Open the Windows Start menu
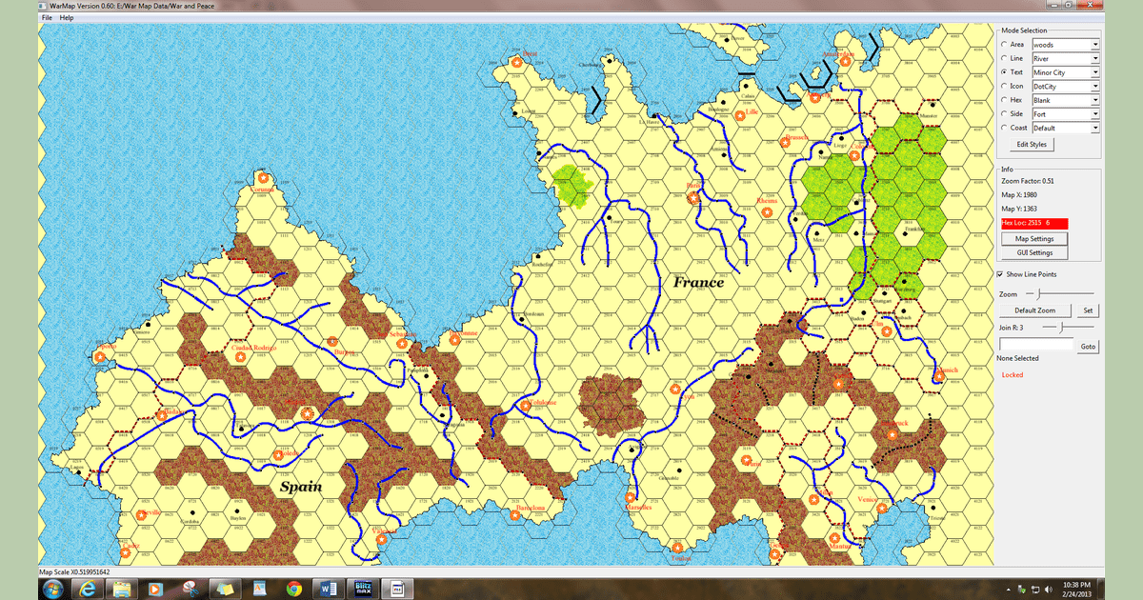 pos(54,589)
